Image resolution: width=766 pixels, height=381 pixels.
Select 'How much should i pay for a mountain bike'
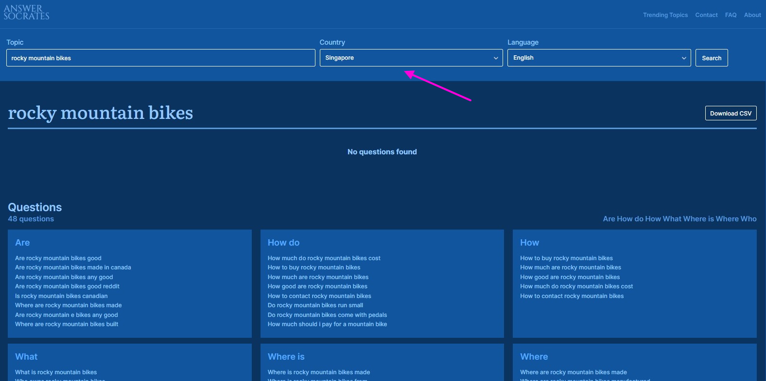pyautogui.click(x=327, y=324)
